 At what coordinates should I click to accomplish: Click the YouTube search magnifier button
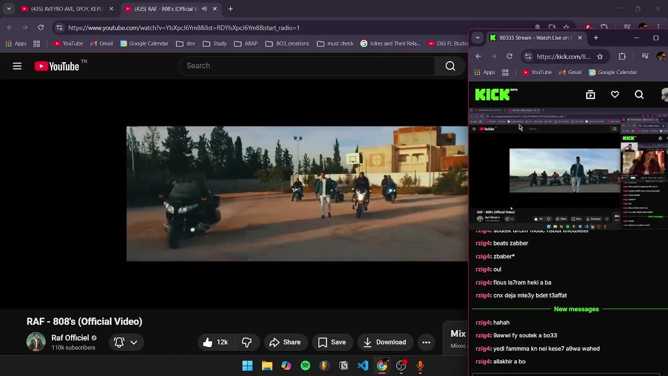coord(450,66)
